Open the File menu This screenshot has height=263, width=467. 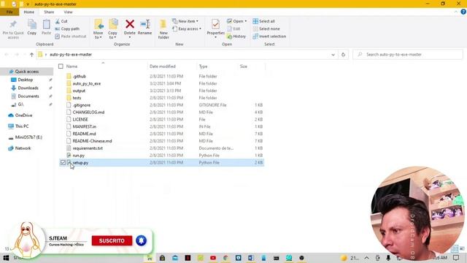pos(9,12)
